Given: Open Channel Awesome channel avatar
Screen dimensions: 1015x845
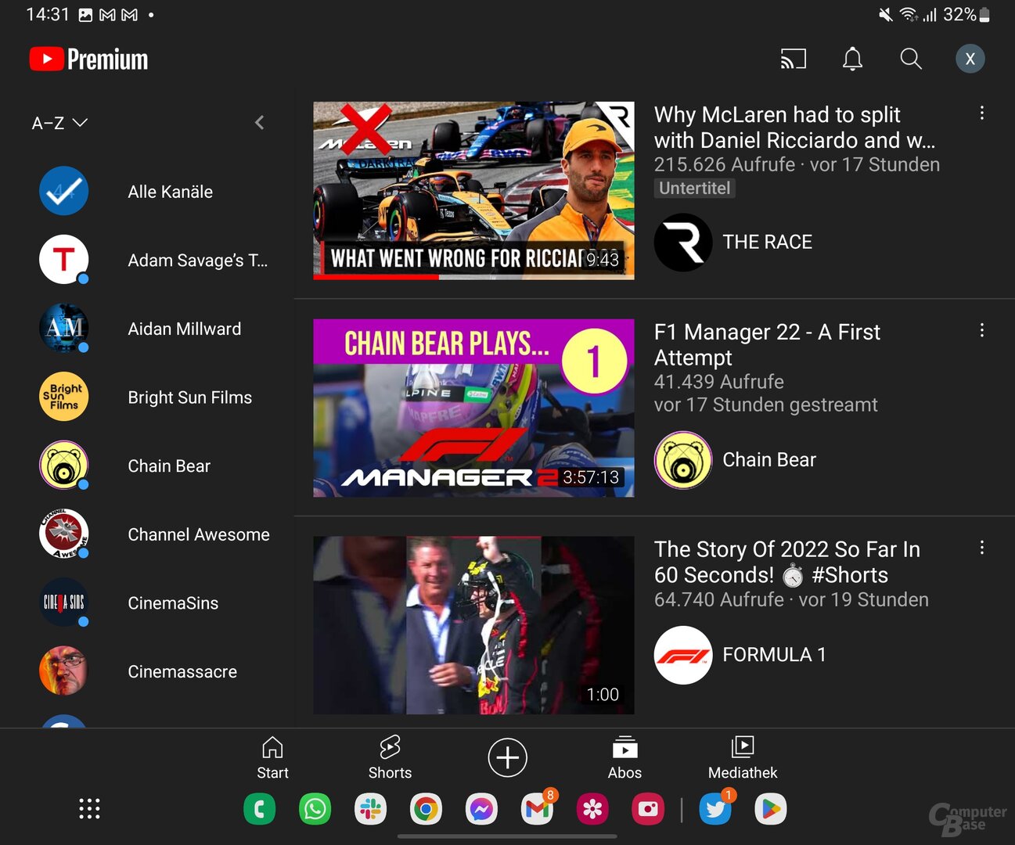Looking at the screenshot, I should pos(63,534).
